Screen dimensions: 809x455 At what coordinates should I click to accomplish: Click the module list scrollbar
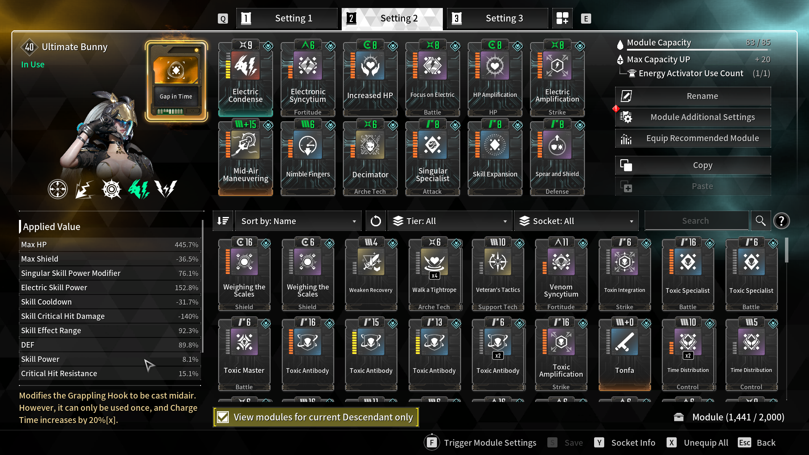[786, 250]
